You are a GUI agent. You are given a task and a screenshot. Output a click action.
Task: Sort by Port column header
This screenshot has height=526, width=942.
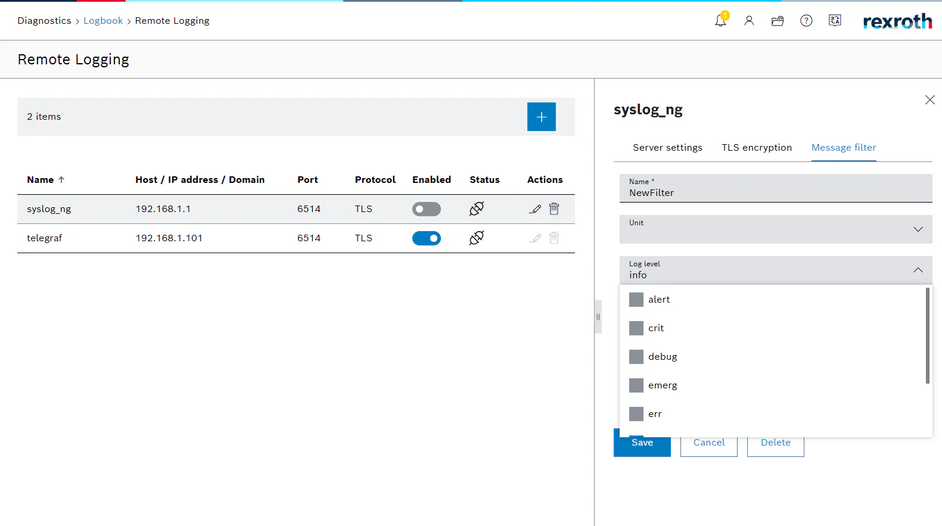(307, 180)
